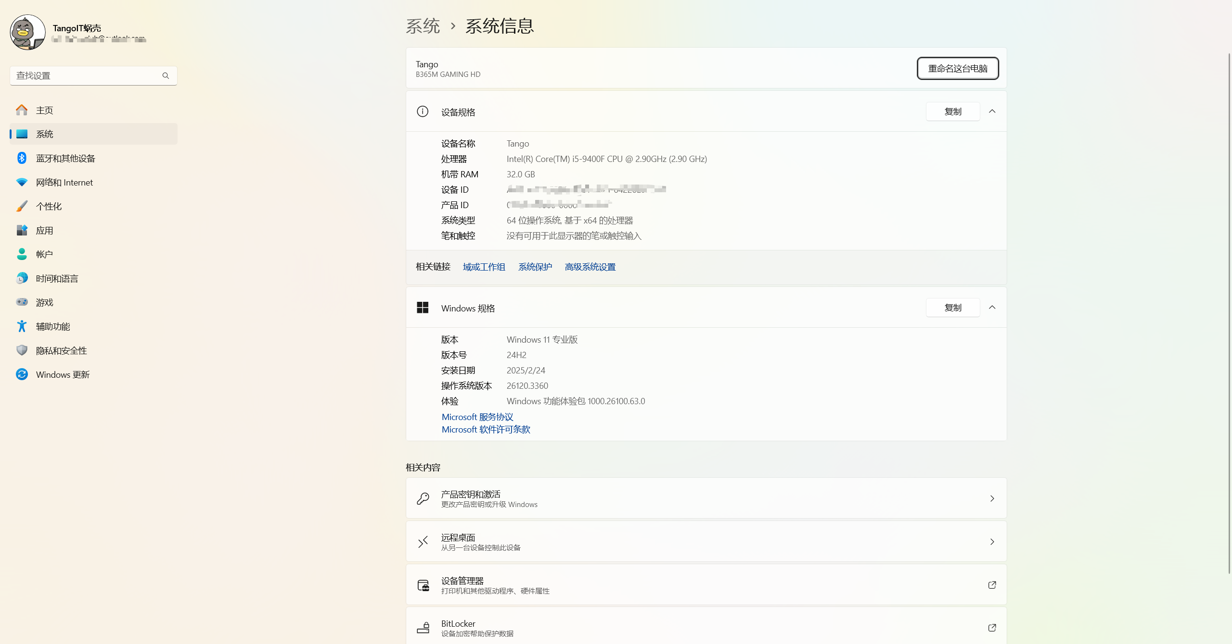Open 产品密钥和激活 via its right chevron
Viewport: 1232px width, 644px height.
[x=992, y=498]
